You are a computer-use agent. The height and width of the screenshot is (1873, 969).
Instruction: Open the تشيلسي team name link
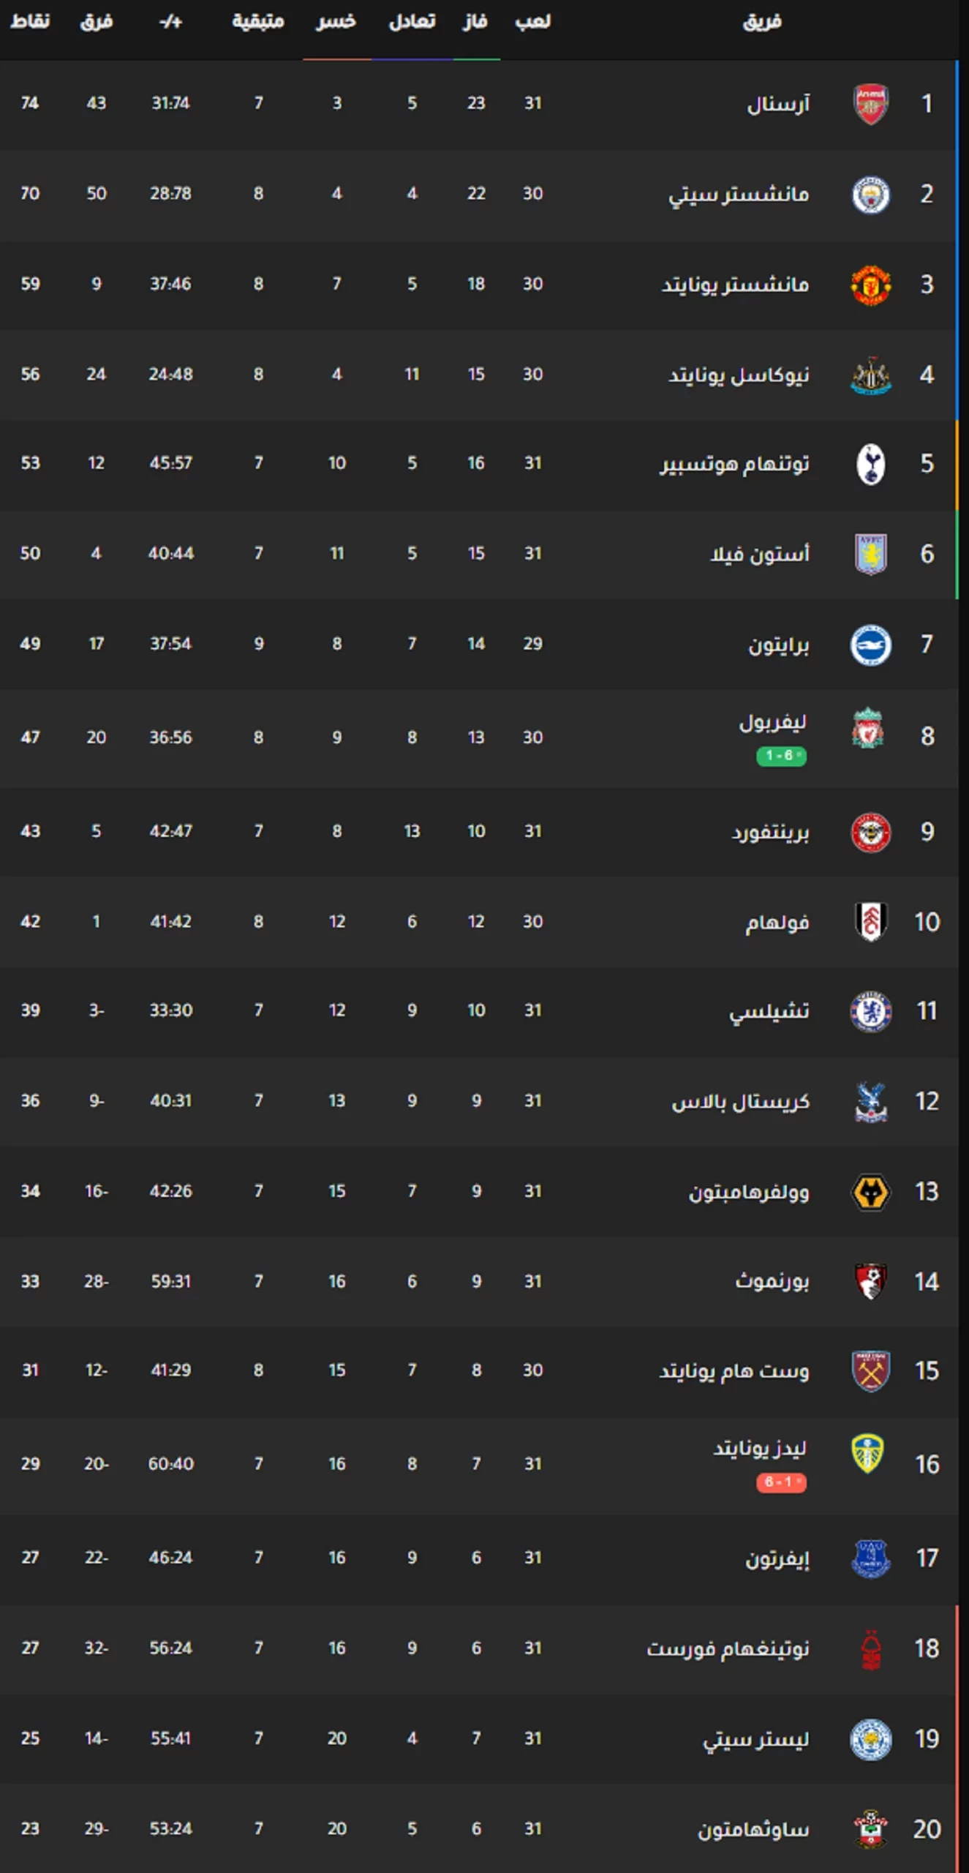pyautogui.click(x=769, y=1011)
